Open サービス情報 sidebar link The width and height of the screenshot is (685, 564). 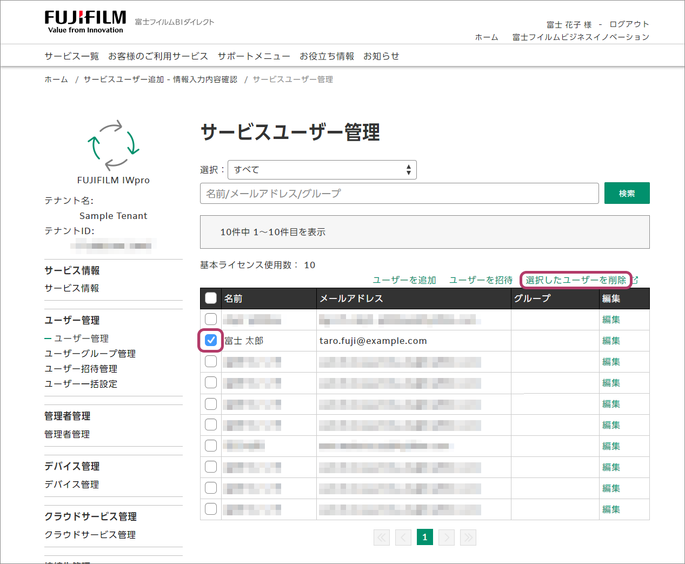tap(72, 288)
